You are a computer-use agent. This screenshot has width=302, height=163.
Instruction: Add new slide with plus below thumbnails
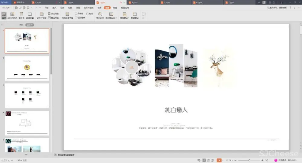26,155
